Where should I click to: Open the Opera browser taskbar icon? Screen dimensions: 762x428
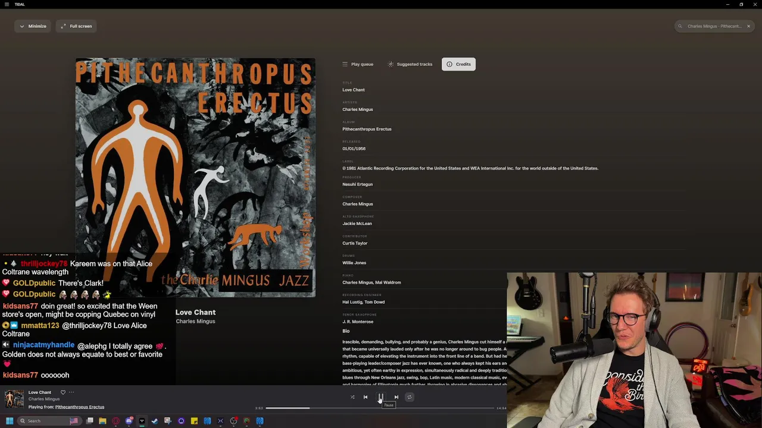pyautogui.click(x=115, y=421)
